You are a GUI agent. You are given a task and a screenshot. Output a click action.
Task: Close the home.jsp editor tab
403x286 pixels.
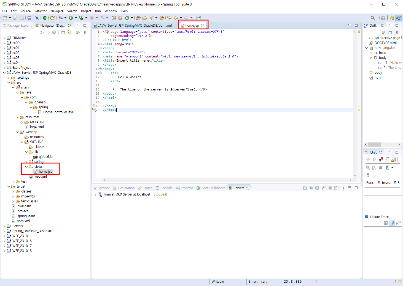click(203, 25)
